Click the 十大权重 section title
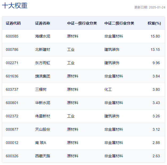Image resolution: width=167 pixels, height=165 pixels. [15, 6]
